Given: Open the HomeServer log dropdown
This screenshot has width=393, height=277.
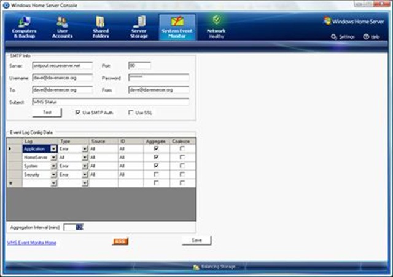Looking at the screenshot, I should click(x=53, y=158).
